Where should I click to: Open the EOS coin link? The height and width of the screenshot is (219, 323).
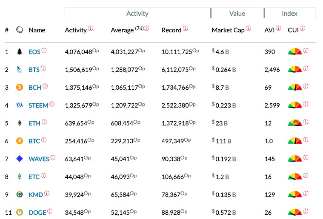tap(34, 52)
